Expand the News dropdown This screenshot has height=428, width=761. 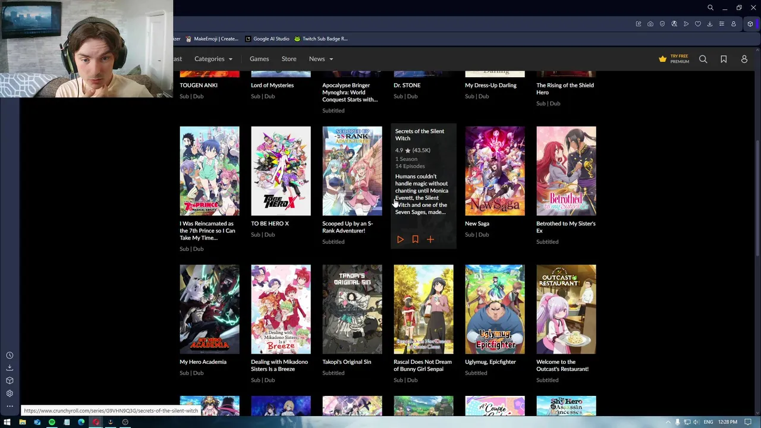coord(321,59)
